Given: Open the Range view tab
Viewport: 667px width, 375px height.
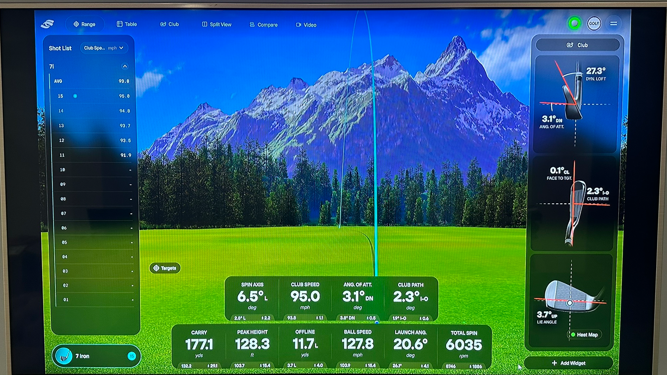Looking at the screenshot, I should (84, 24).
